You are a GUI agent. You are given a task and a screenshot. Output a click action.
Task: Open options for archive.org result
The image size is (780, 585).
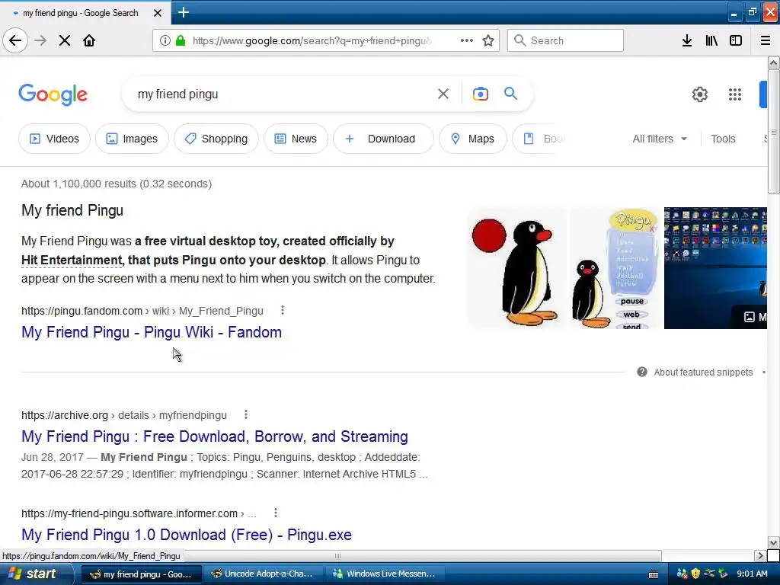coord(246,414)
